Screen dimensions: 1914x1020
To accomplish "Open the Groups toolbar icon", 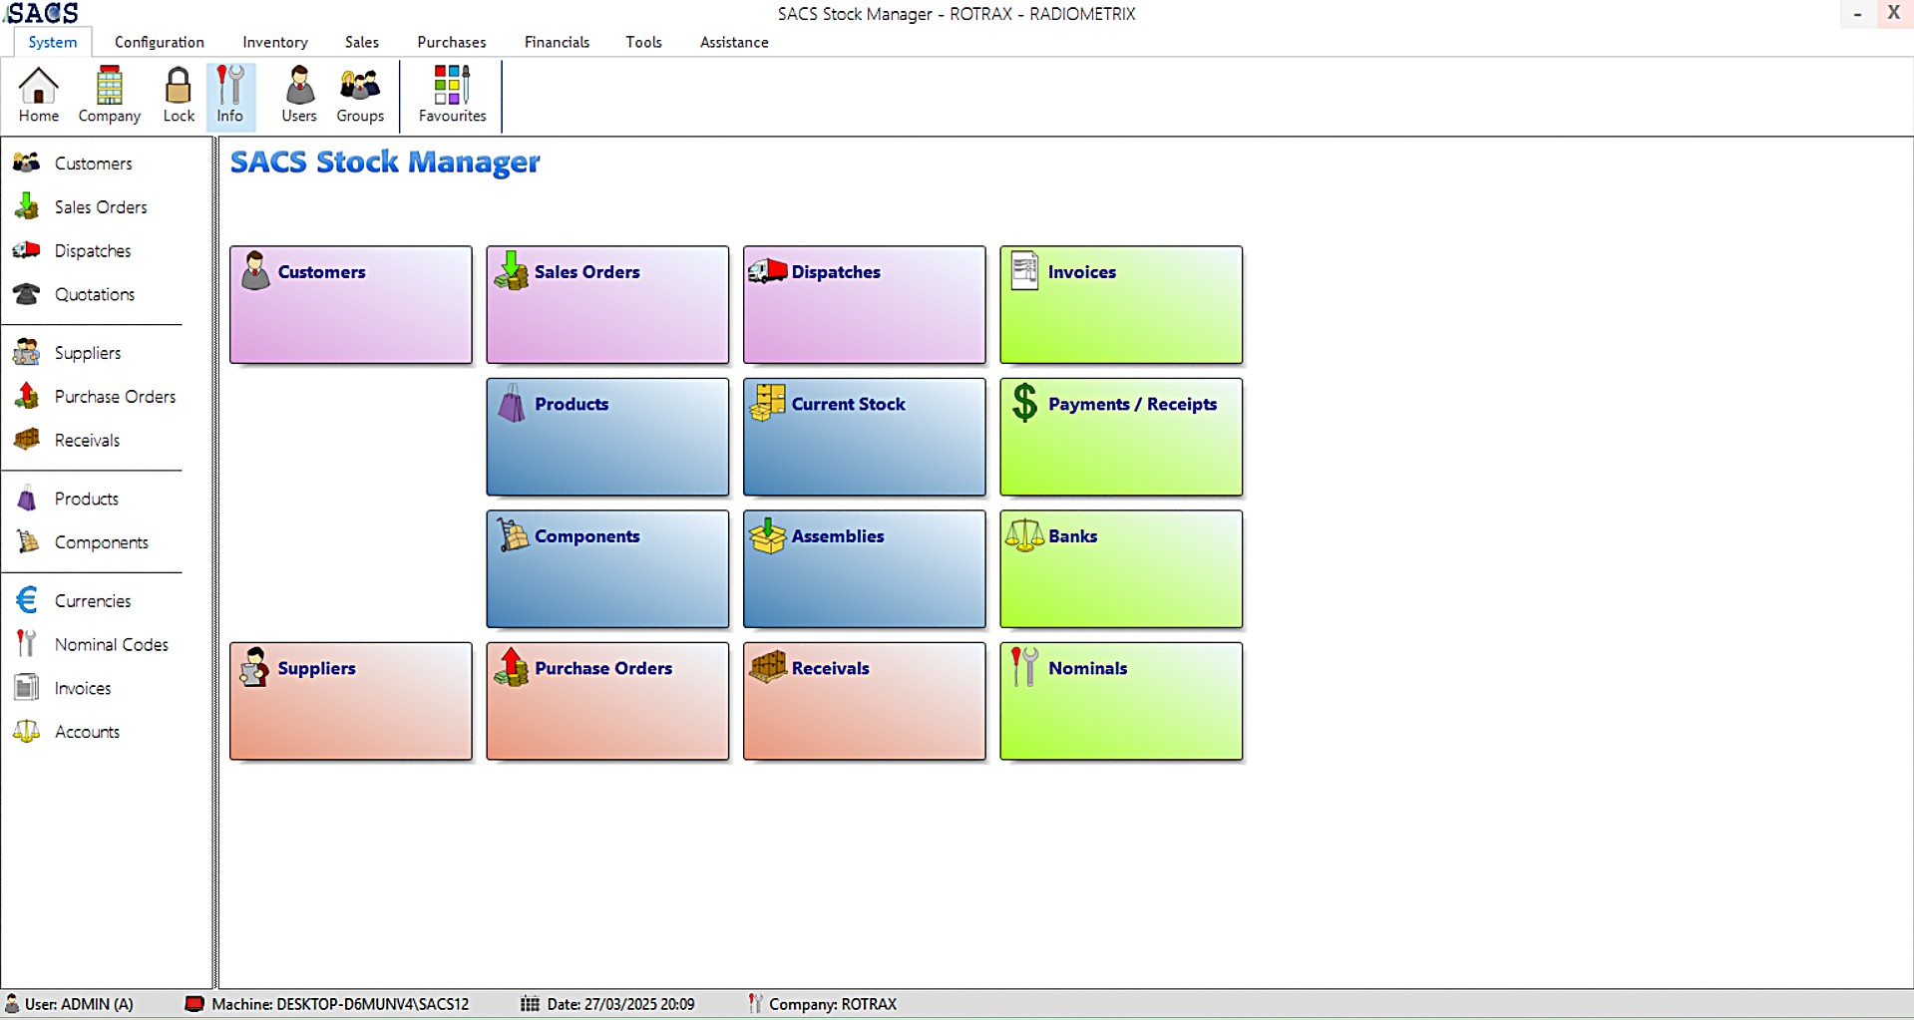I will point(360,86).
